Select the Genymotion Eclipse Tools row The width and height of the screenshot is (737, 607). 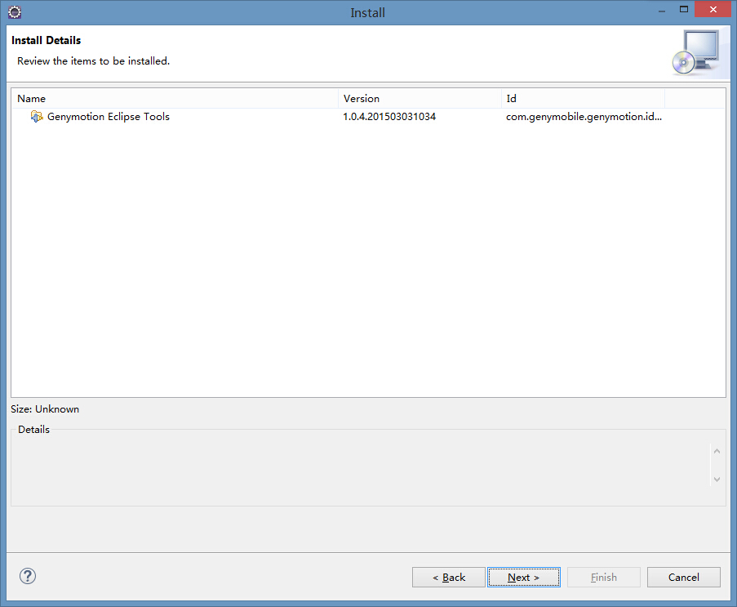point(369,117)
